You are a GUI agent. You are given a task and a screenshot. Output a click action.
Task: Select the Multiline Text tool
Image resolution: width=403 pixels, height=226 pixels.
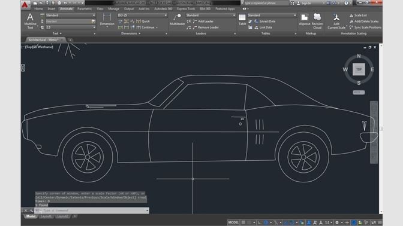click(30, 20)
